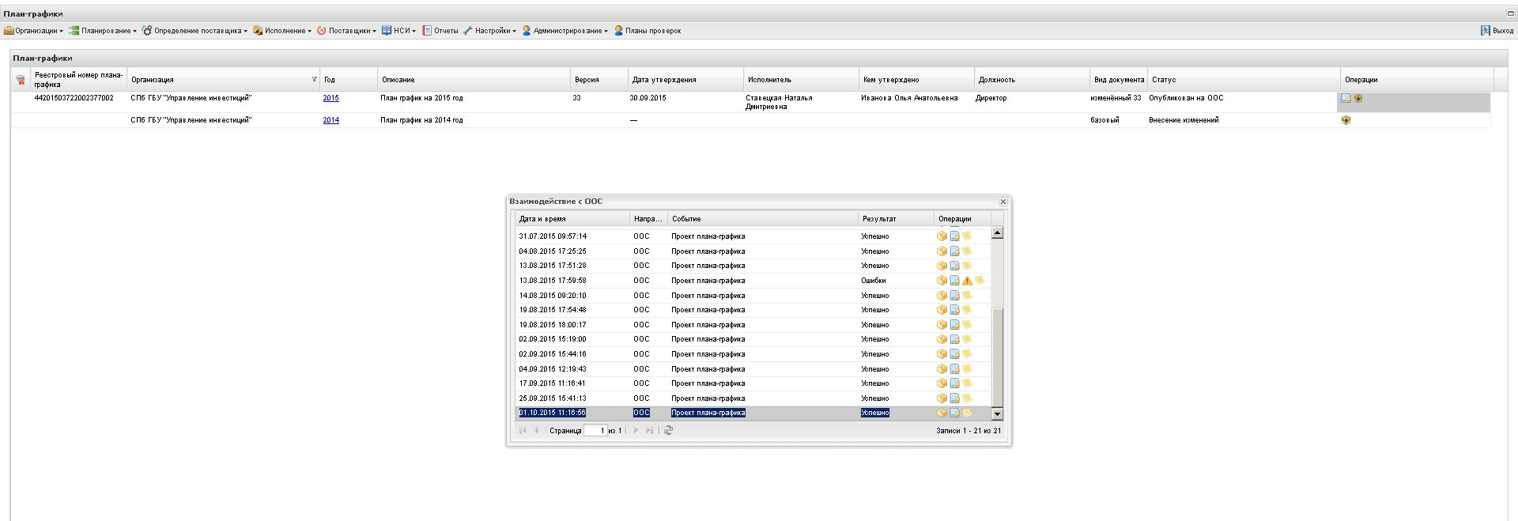Open the Администрирование dropdown menu
This screenshot has height=521, width=1518.
tap(565, 31)
